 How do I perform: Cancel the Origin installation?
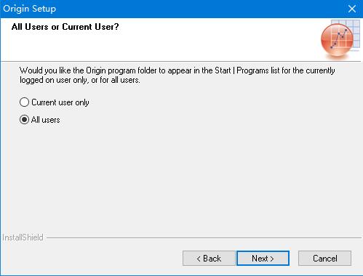pos(324,259)
